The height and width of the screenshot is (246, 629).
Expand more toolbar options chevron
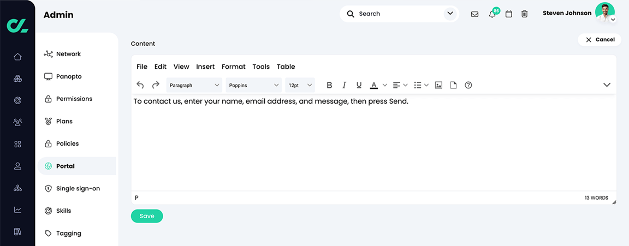pos(607,85)
